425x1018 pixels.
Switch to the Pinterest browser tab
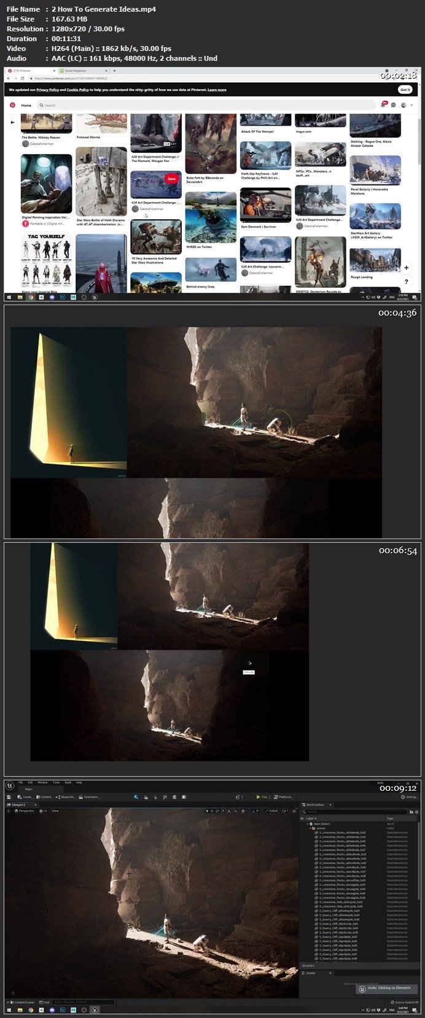coord(31,71)
